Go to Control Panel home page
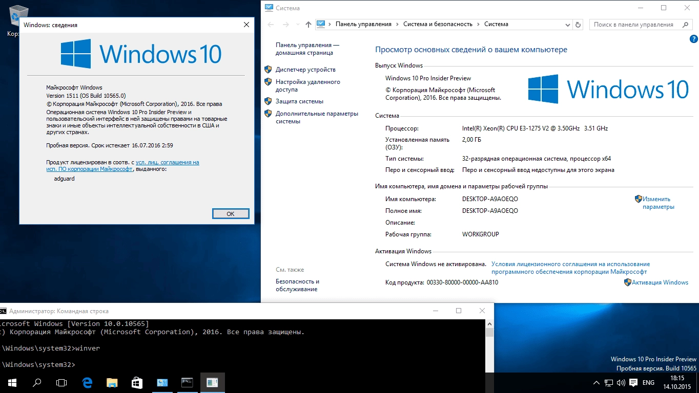The width and height of the screenshot is (699, 393). 307,49
